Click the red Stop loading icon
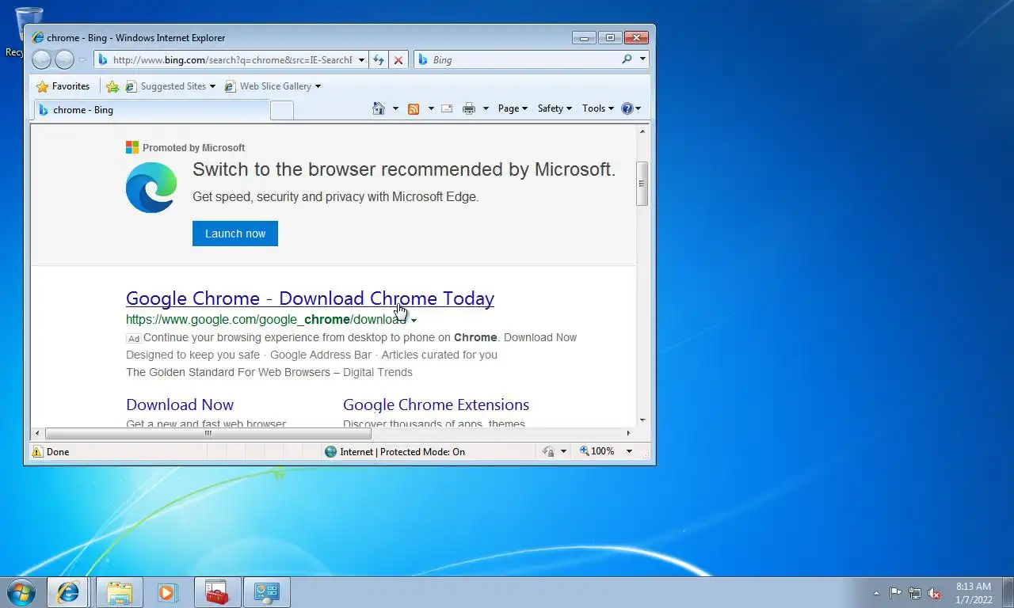This screenshot has width=1014, height=608. click(398, 59)
